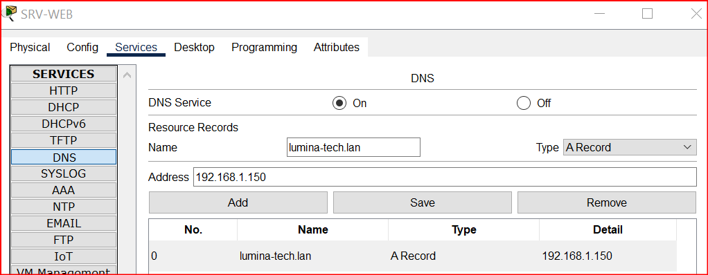Open the Physical tab
This screenshot has height=275, width=708.
pos(30,47)
